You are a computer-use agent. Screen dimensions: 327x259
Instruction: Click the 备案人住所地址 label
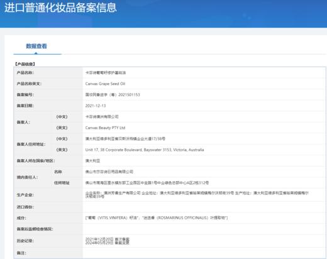tap(31, 144)
